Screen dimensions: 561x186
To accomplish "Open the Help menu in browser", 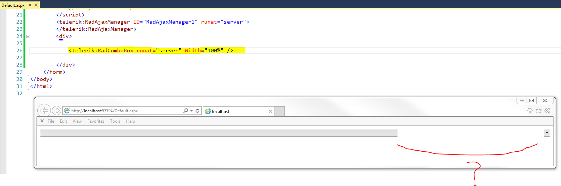I will [x=131, y=121].
